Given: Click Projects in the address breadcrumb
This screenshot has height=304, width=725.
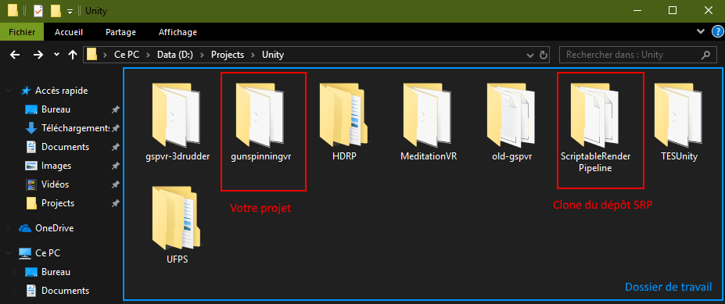Looking at the screenshot, I should point(228,55).
